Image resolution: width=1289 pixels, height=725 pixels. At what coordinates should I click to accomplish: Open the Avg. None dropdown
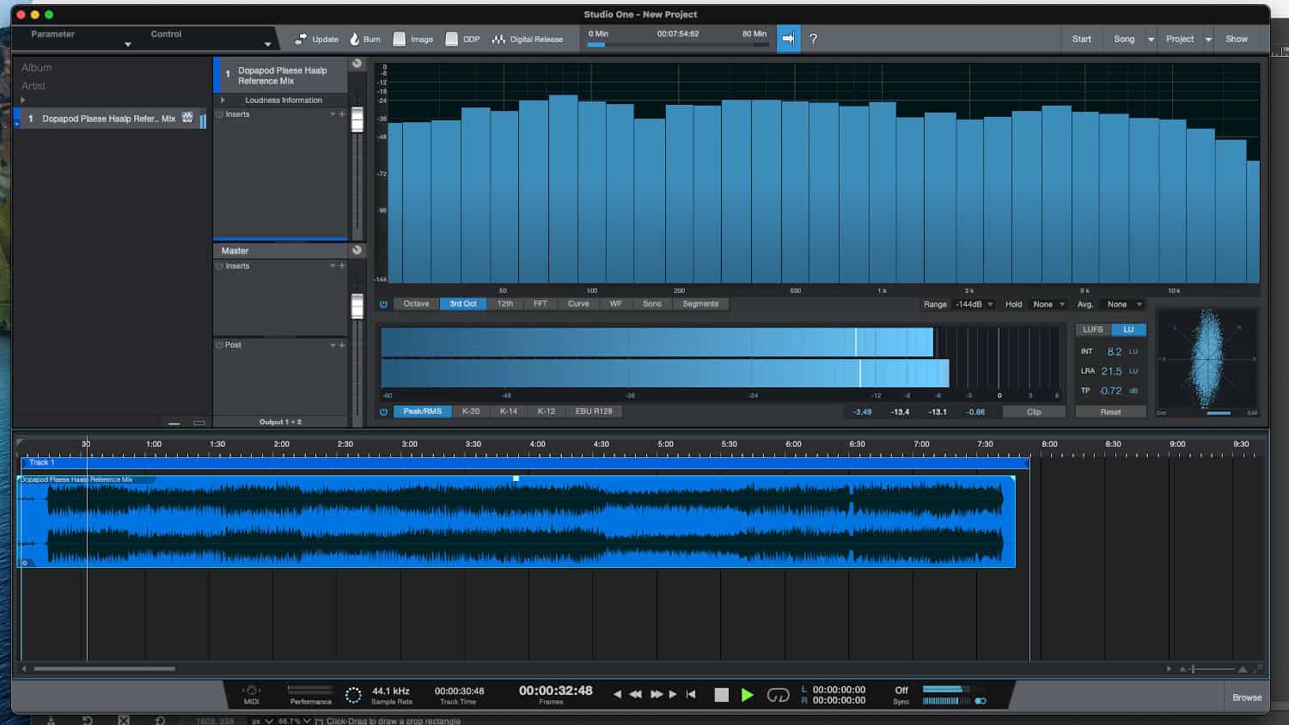pos(1124,304)
